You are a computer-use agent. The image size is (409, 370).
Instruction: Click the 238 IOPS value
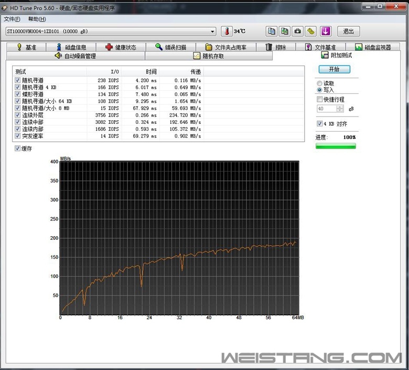108,80
